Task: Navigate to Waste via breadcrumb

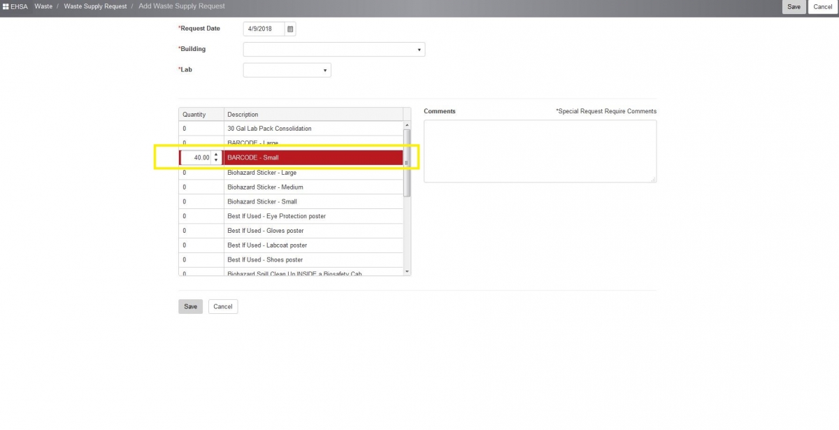Action: (x=43, y=6)
